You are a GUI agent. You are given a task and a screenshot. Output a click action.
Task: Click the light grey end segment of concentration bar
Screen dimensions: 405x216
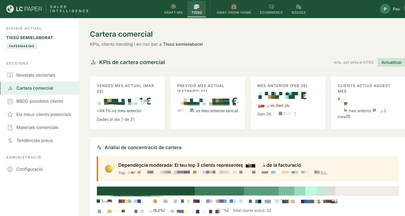(x=367, y=191)
